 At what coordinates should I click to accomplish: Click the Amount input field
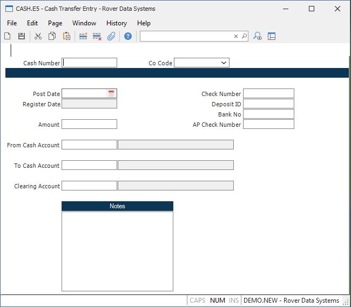pos(90,125)
